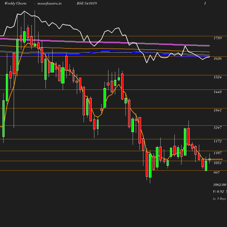Image resolution: width=227 pixels, height=227 pixels.
Task: Click the 1107 price axis label
Action: pyautogui.click(x=217, y=153)
